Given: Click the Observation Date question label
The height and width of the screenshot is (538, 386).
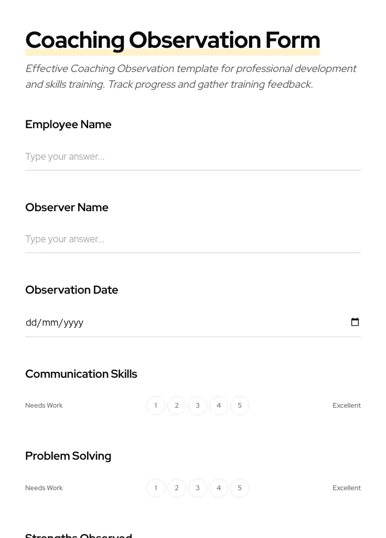Looking at the screenshot, I should click(71, 290).
